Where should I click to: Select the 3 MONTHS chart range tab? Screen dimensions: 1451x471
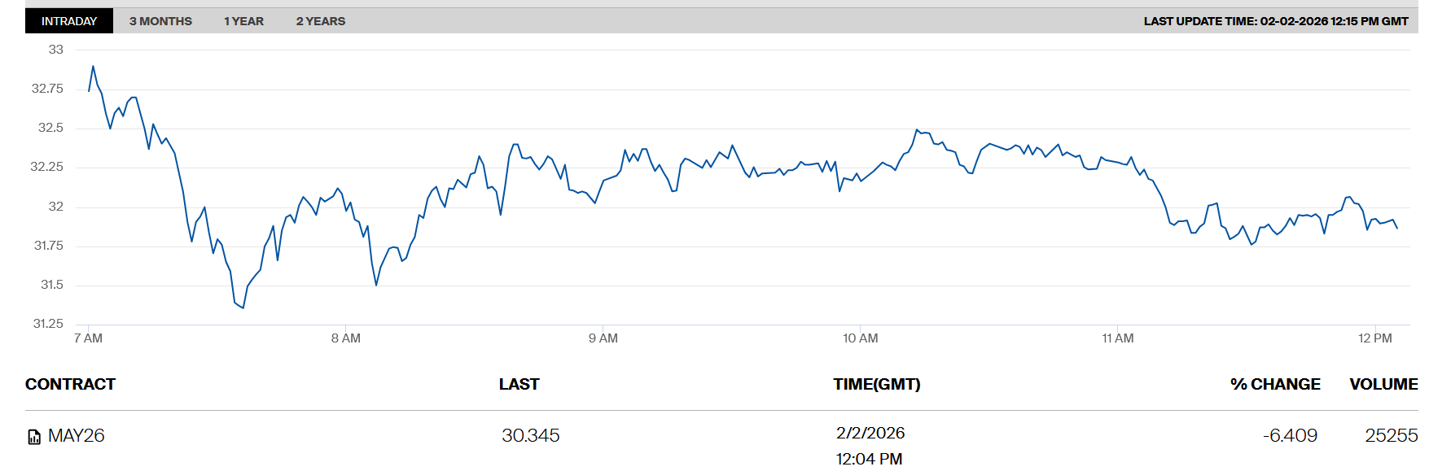(160, 21)
